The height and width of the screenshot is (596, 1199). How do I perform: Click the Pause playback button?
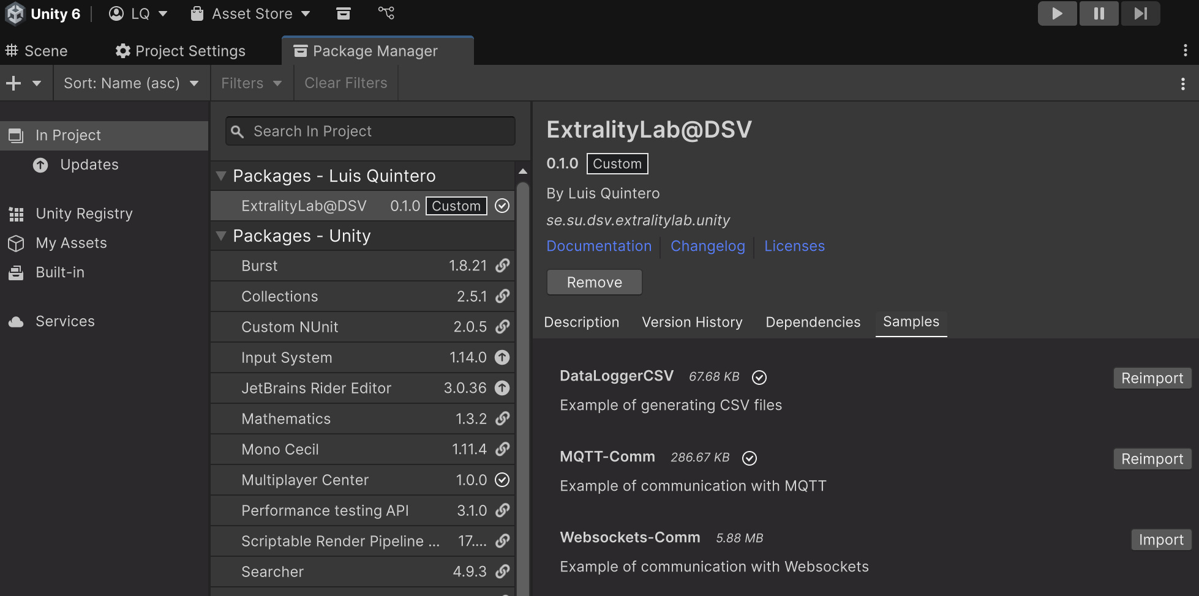click(1099, 13)
